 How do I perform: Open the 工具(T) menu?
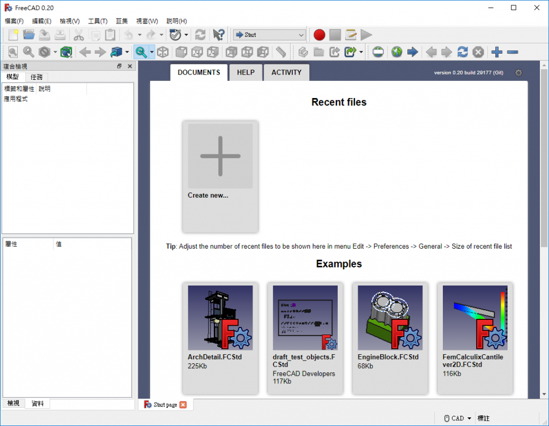point(98,21)
